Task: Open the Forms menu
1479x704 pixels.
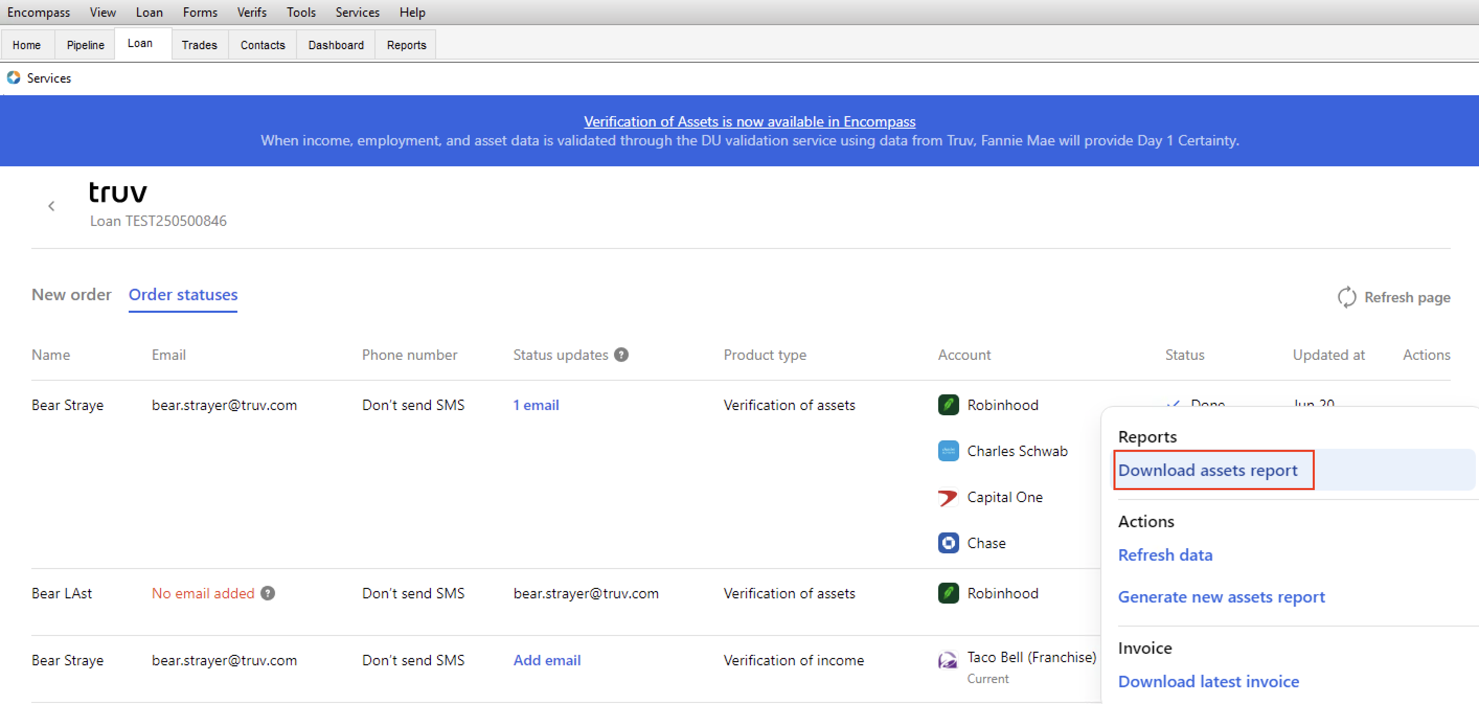Action: coord(200,12)
